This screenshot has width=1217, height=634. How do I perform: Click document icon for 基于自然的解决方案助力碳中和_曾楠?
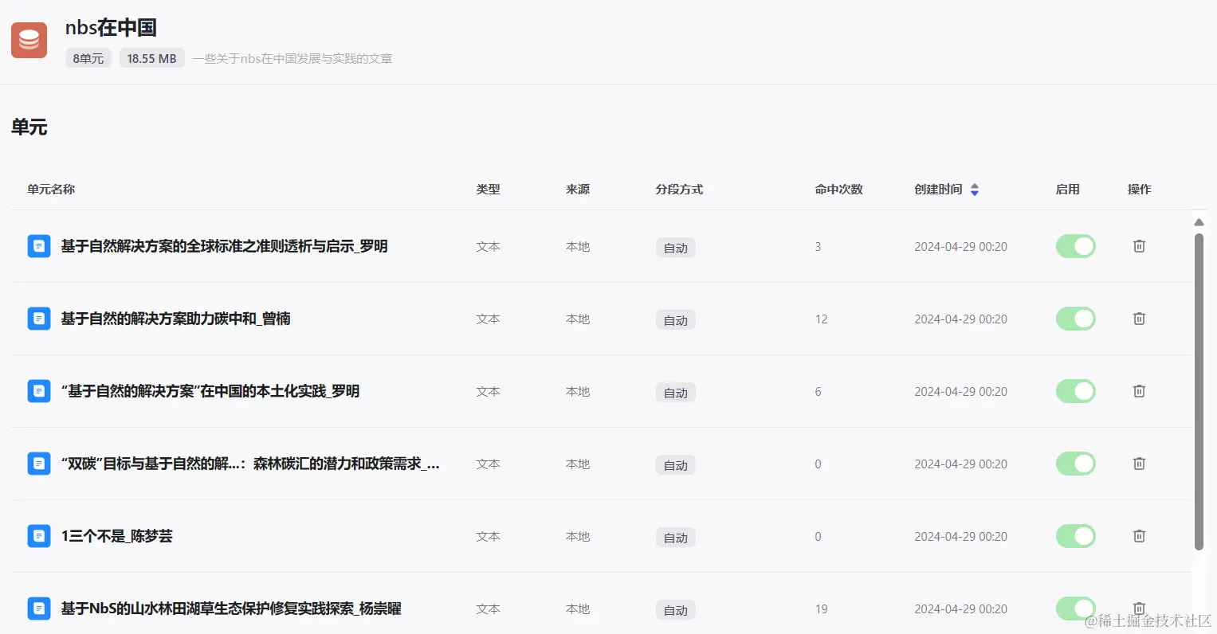point(39,319)
